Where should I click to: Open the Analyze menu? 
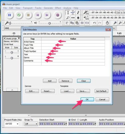pyautogui.click(x=67, y=8)
